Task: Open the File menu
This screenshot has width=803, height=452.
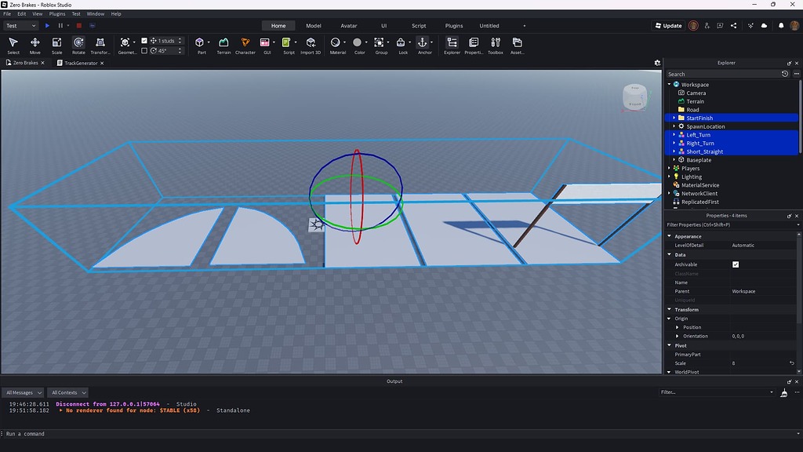Action: click(x=7, y=14)
